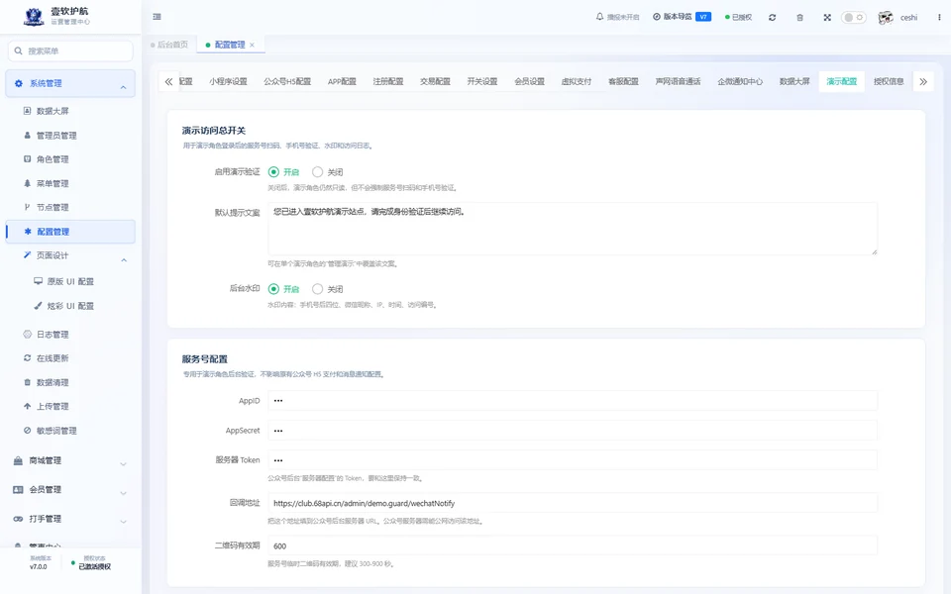The image size is (951, 594).
Task: Select 开启 for 启用演示验证
Action: pyautogui.click(x=273, y=172)
